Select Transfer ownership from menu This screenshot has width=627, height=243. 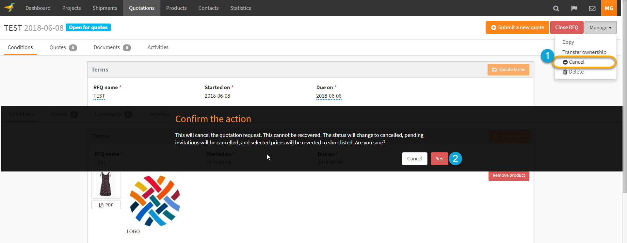(x=584, y=52)
